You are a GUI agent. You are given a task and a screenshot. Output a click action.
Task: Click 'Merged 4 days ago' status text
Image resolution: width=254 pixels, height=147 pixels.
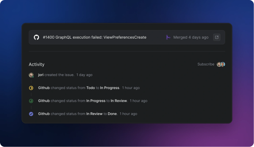coord(191,37)
